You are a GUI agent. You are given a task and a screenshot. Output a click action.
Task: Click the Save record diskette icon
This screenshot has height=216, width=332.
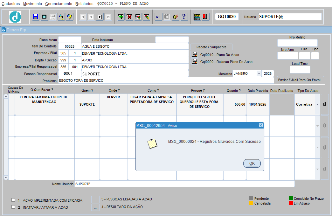click(36, 17)
